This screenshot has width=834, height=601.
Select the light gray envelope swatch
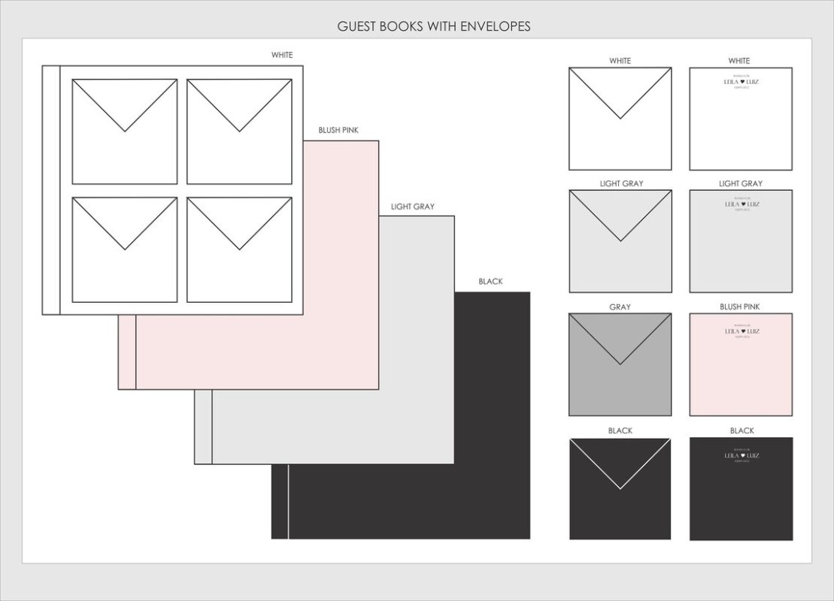tap(620, 241)
